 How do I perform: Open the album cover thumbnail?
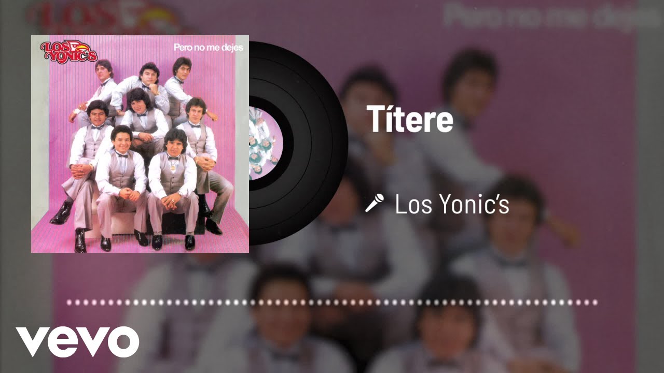click(x=140, y=144)
